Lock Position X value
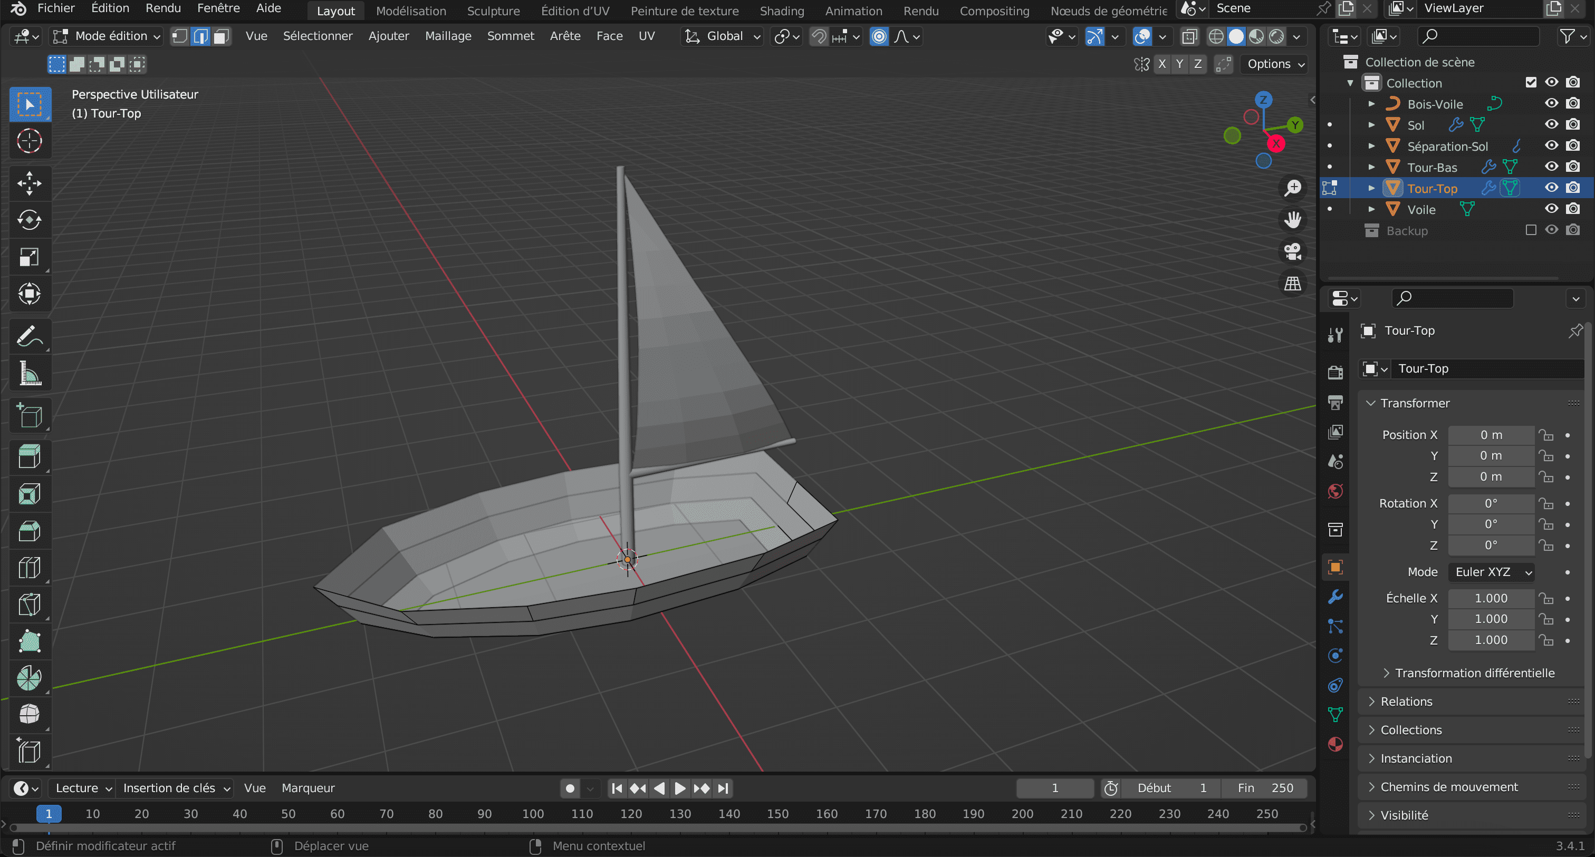1595x857 pixels. coord(1546,435)
